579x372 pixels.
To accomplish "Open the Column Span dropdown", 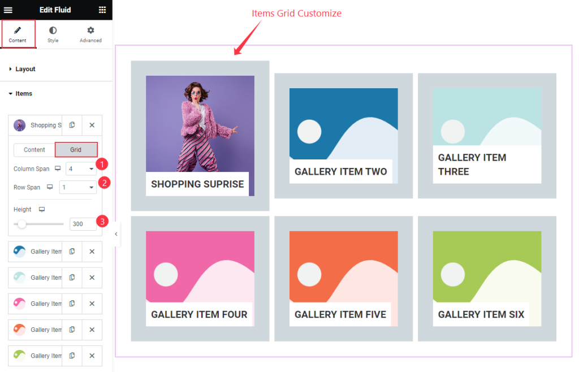I will pyautogui.click(x=81, y=168).
